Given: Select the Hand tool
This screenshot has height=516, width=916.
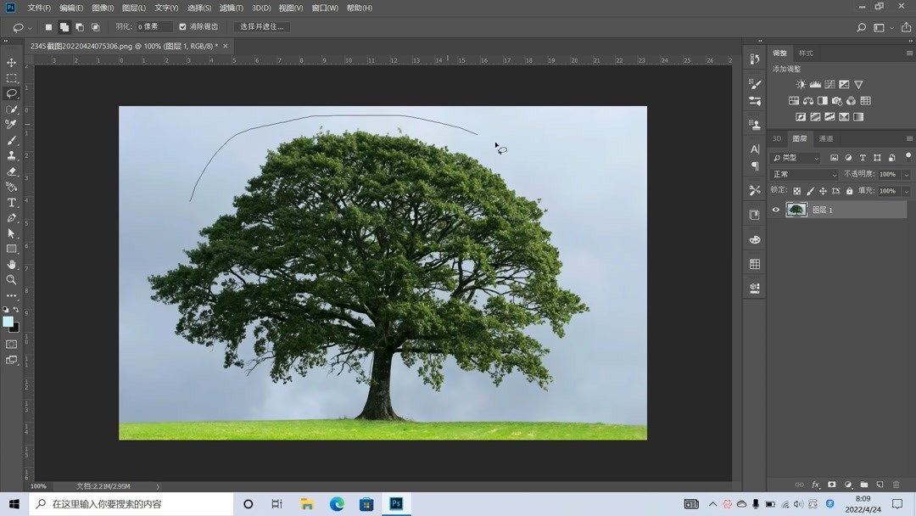Looking at the screenshot, I should pyautogui.click(x=12, y=265).
